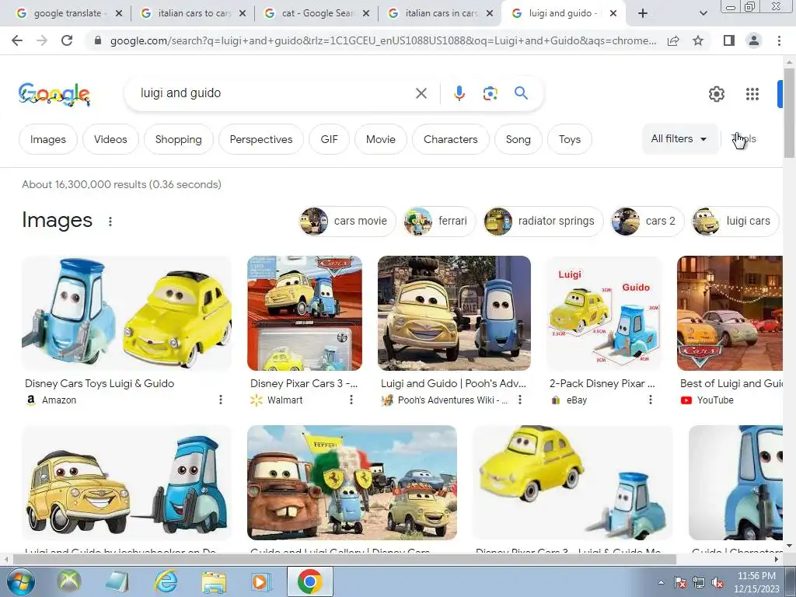Switch to italian cars to cars tab

pos(193,13)
